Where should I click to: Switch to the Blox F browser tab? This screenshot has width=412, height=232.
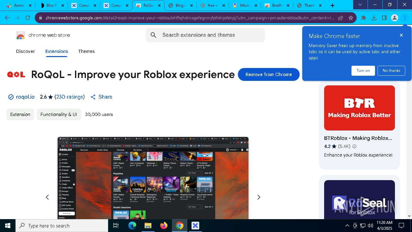pyautogui.click(x=51, y=5)
